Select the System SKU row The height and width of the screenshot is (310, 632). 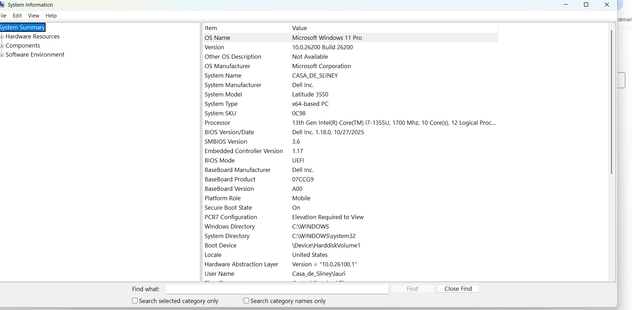click(x=350, y=113)
